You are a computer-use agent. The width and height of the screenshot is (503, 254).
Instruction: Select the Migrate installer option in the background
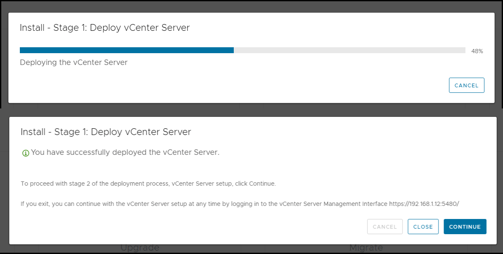point(365,247)
